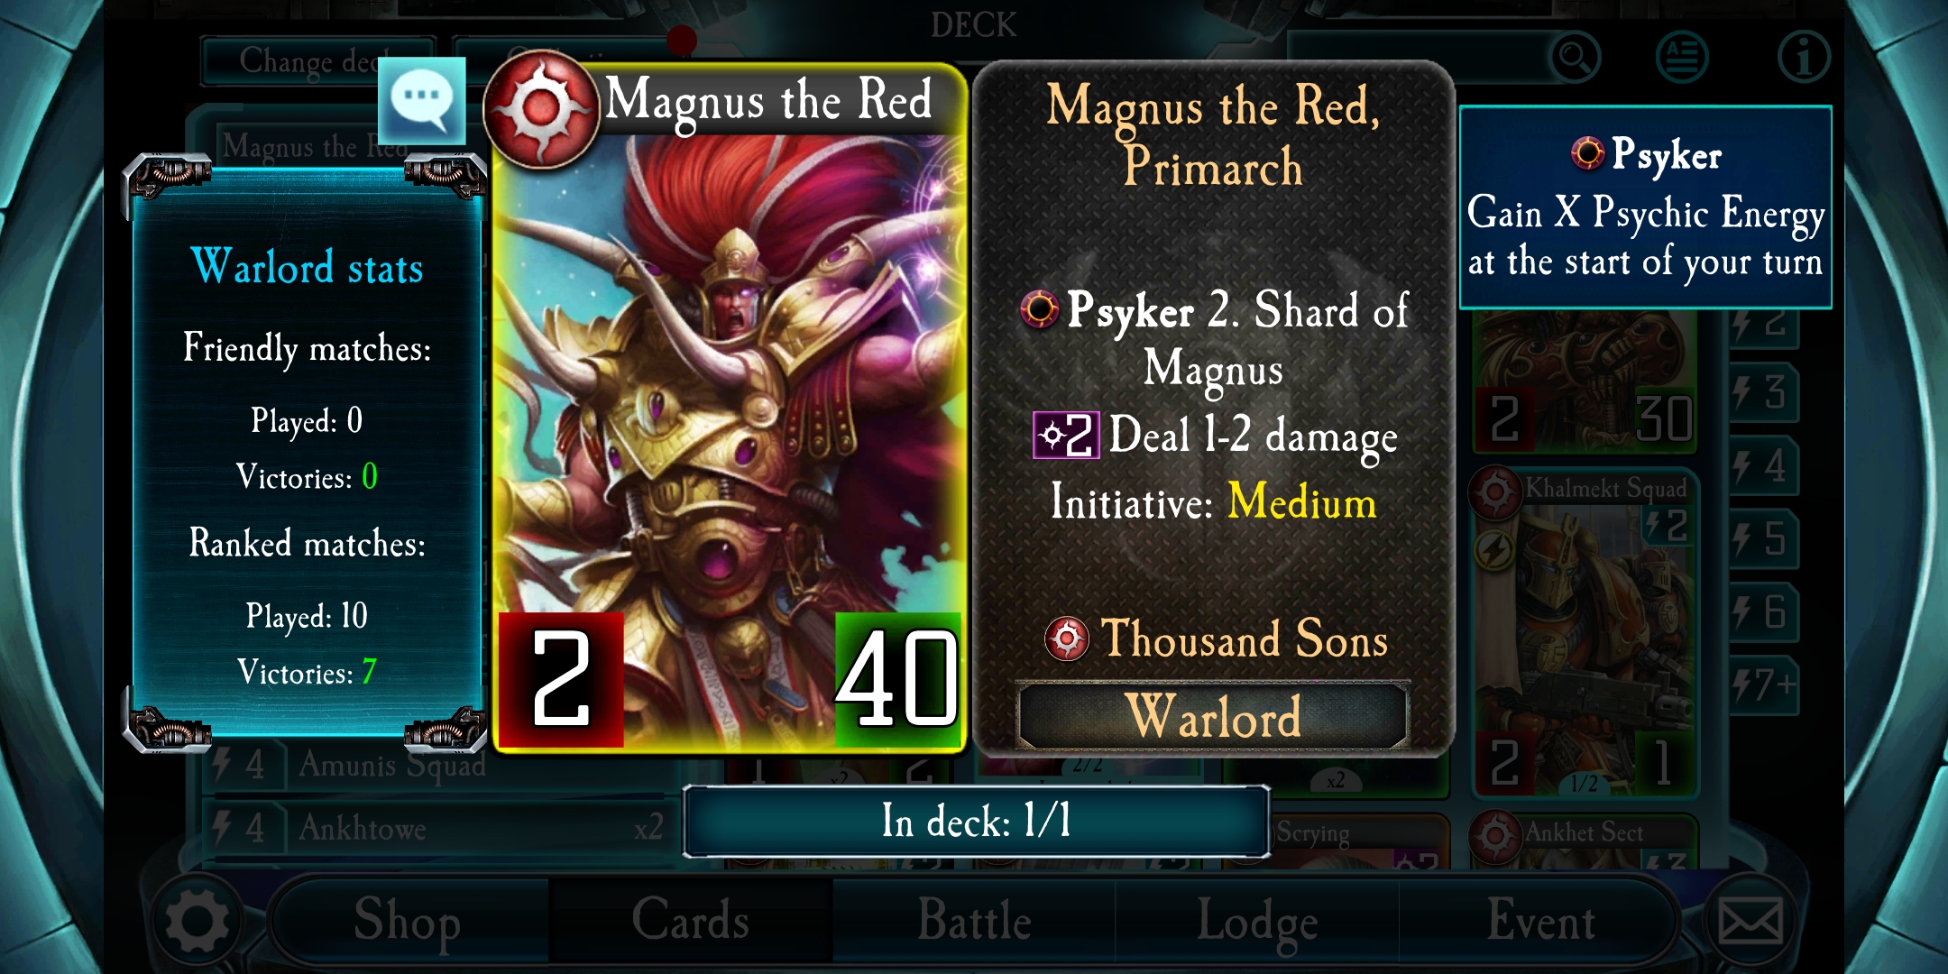Click the Thousand Sons faction emblem
Image resolution: width=1948 pixels, height=974 pixels.
click(x=1067, y=639)
